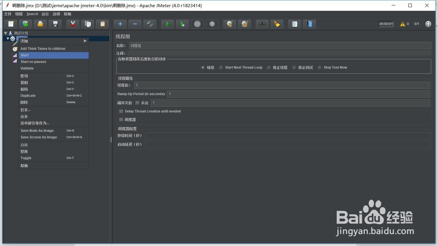Collapse the 测试计划 tree node arrow
This screenshot has height=246, width=438.
(6, 33)
